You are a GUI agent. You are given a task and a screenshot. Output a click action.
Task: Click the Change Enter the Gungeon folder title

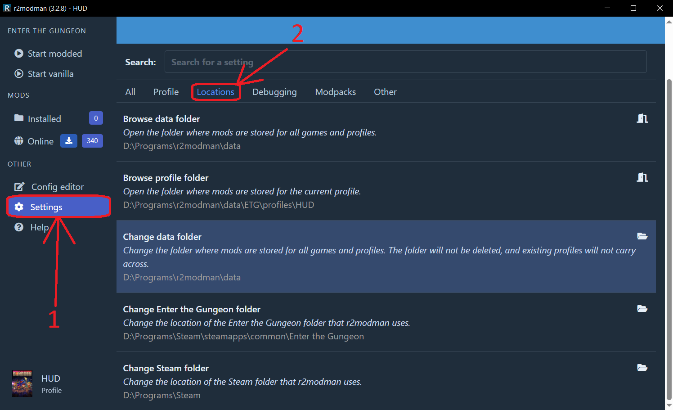pyautogui.click(x=192, y=309)
